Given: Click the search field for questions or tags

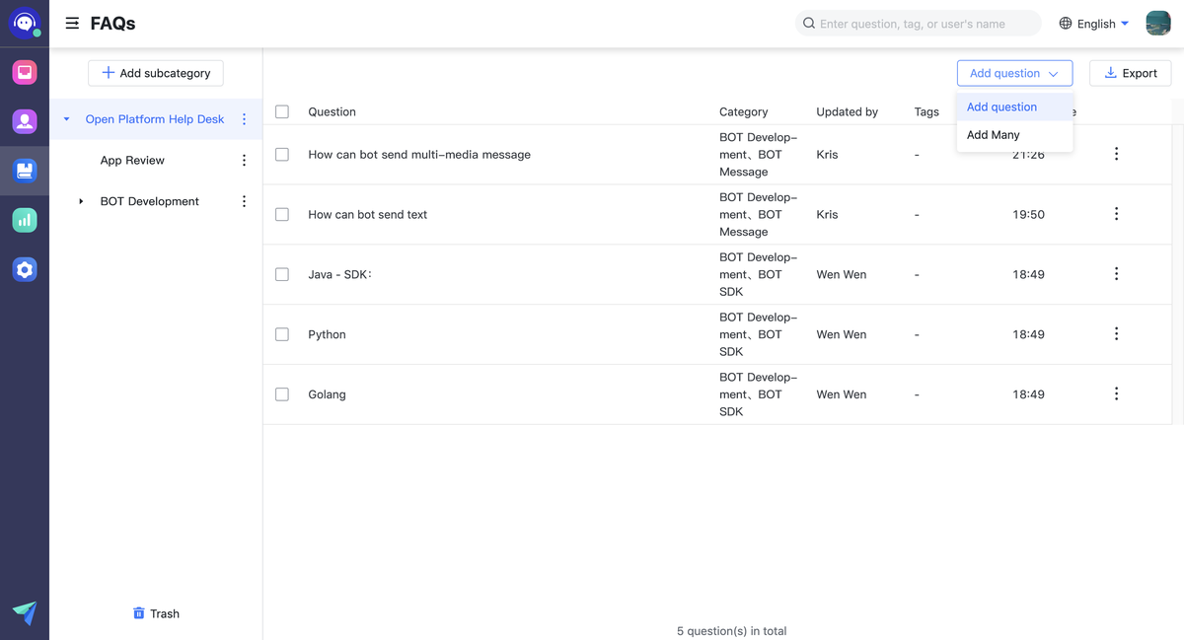Looking at the screenshot, I should tap(923, 24).
